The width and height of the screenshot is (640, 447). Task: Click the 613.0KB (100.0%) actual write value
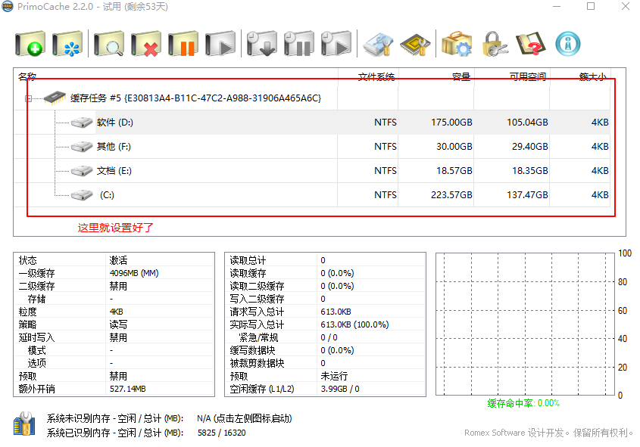[x=354, y=324]
